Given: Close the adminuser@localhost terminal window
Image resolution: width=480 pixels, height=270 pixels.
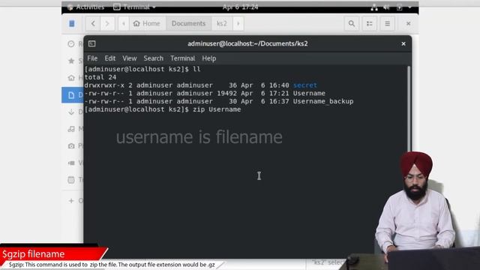Looking at the screenshot, I should coord(403,43).
